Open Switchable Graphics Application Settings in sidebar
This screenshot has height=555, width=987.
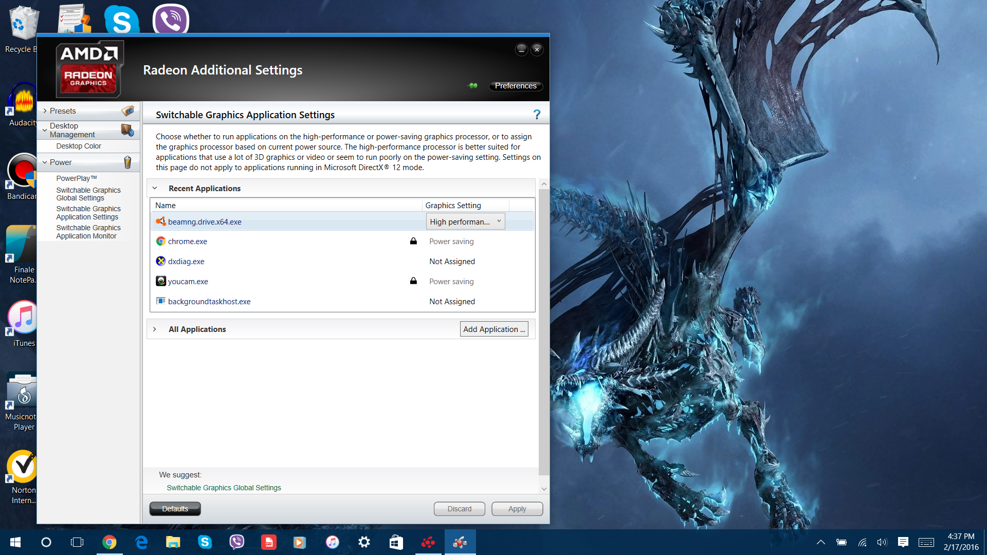point(88,213)
